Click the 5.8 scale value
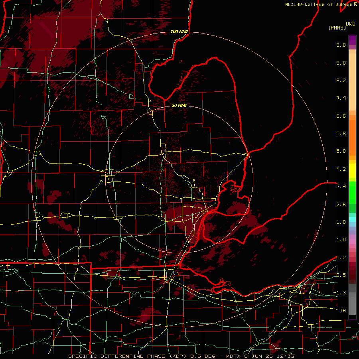 click(x=341, y=134)
